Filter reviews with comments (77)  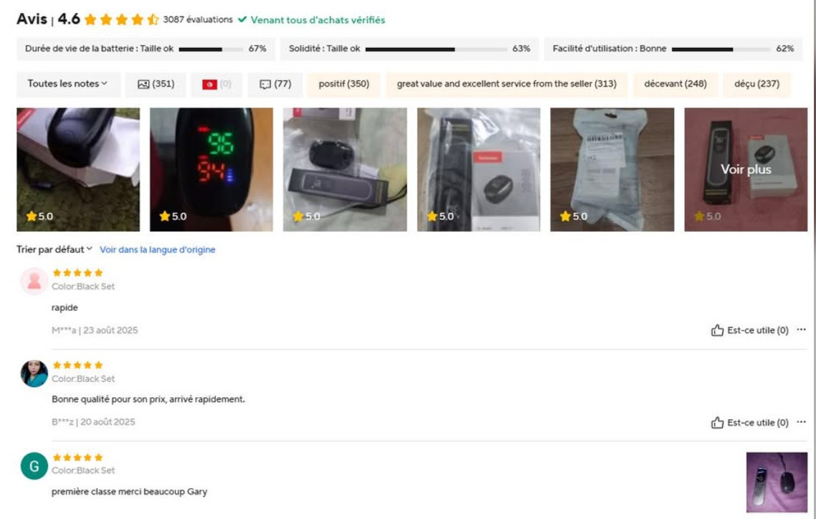point(275,85)
